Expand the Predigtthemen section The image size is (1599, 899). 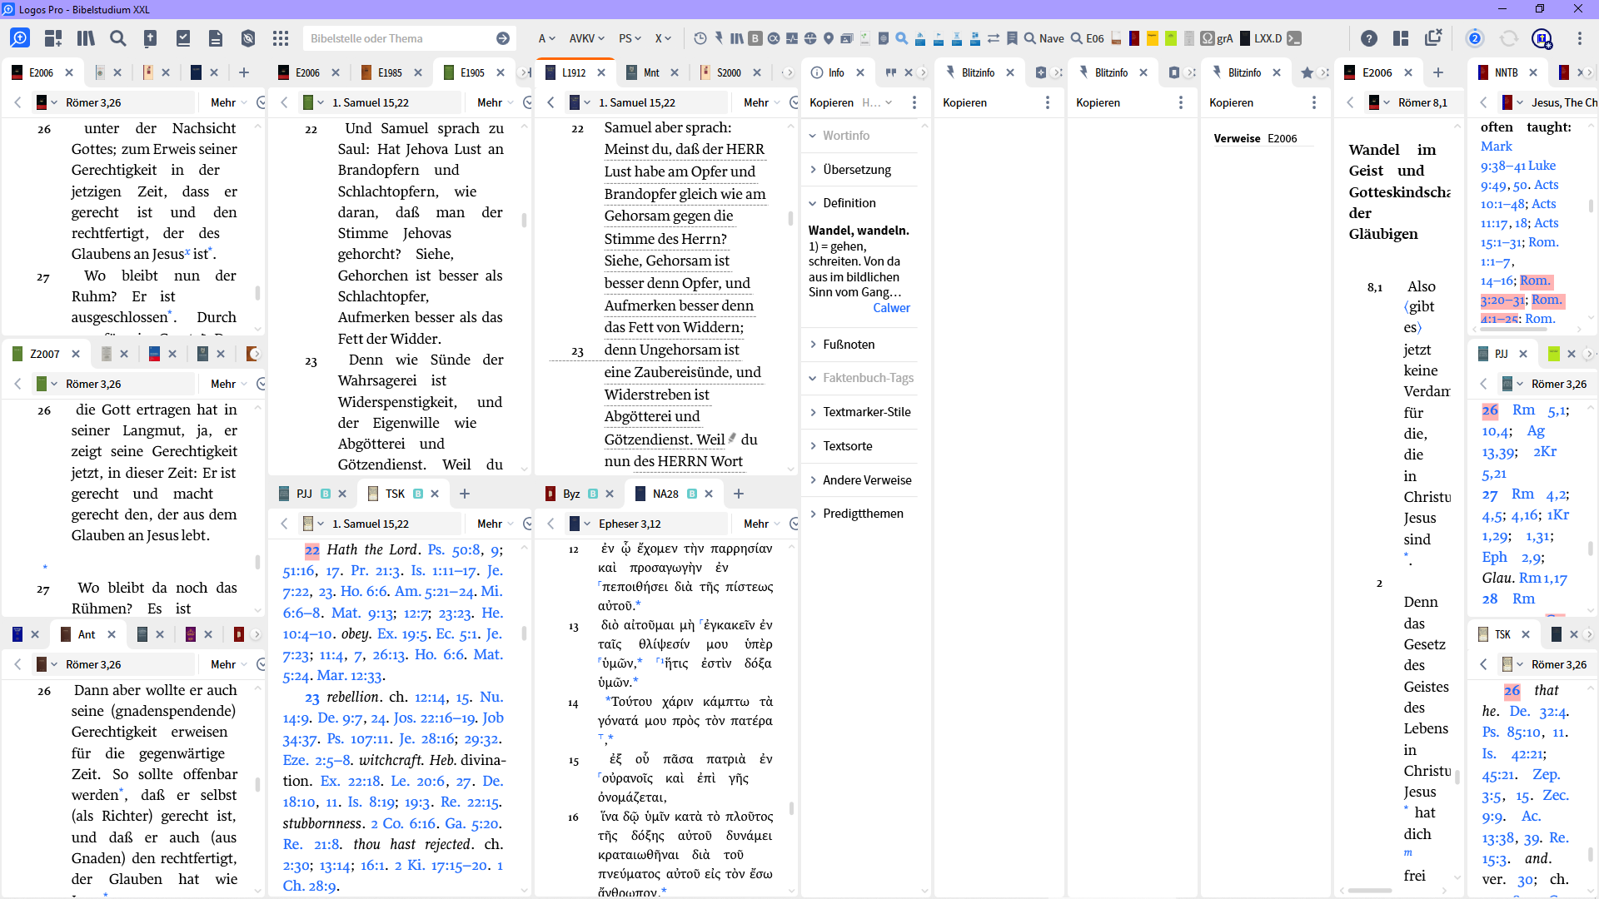point(862,514)
